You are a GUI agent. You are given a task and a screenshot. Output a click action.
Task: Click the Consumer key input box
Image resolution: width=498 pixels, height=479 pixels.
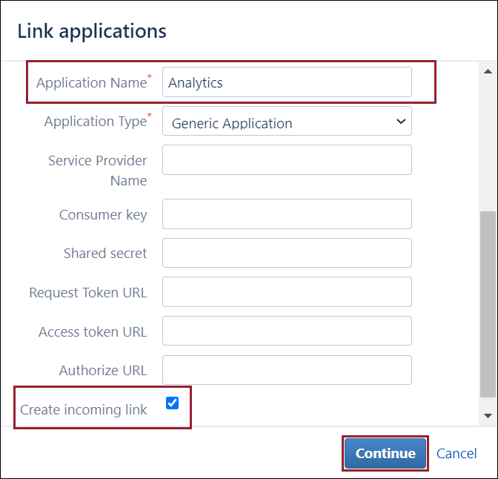[287, 214]
